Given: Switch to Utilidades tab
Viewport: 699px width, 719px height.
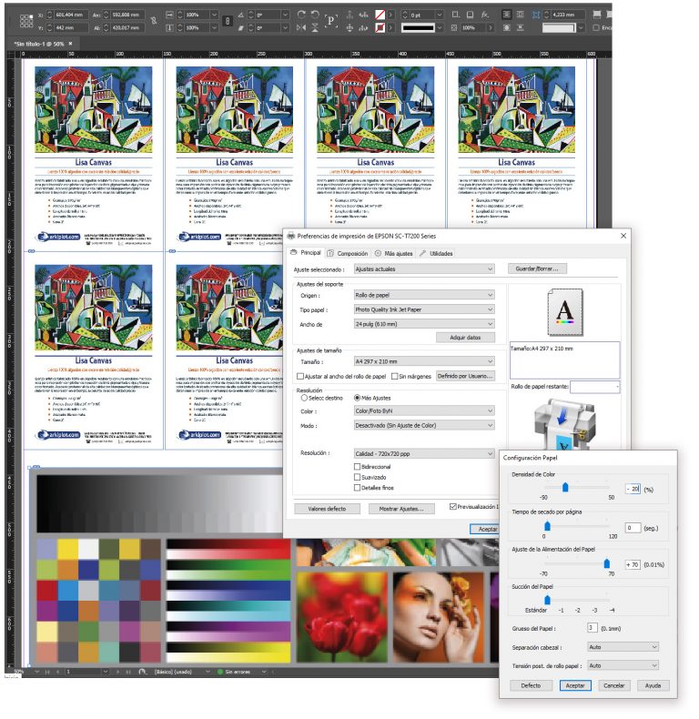Looking at the screenshot, I should 436,253.
